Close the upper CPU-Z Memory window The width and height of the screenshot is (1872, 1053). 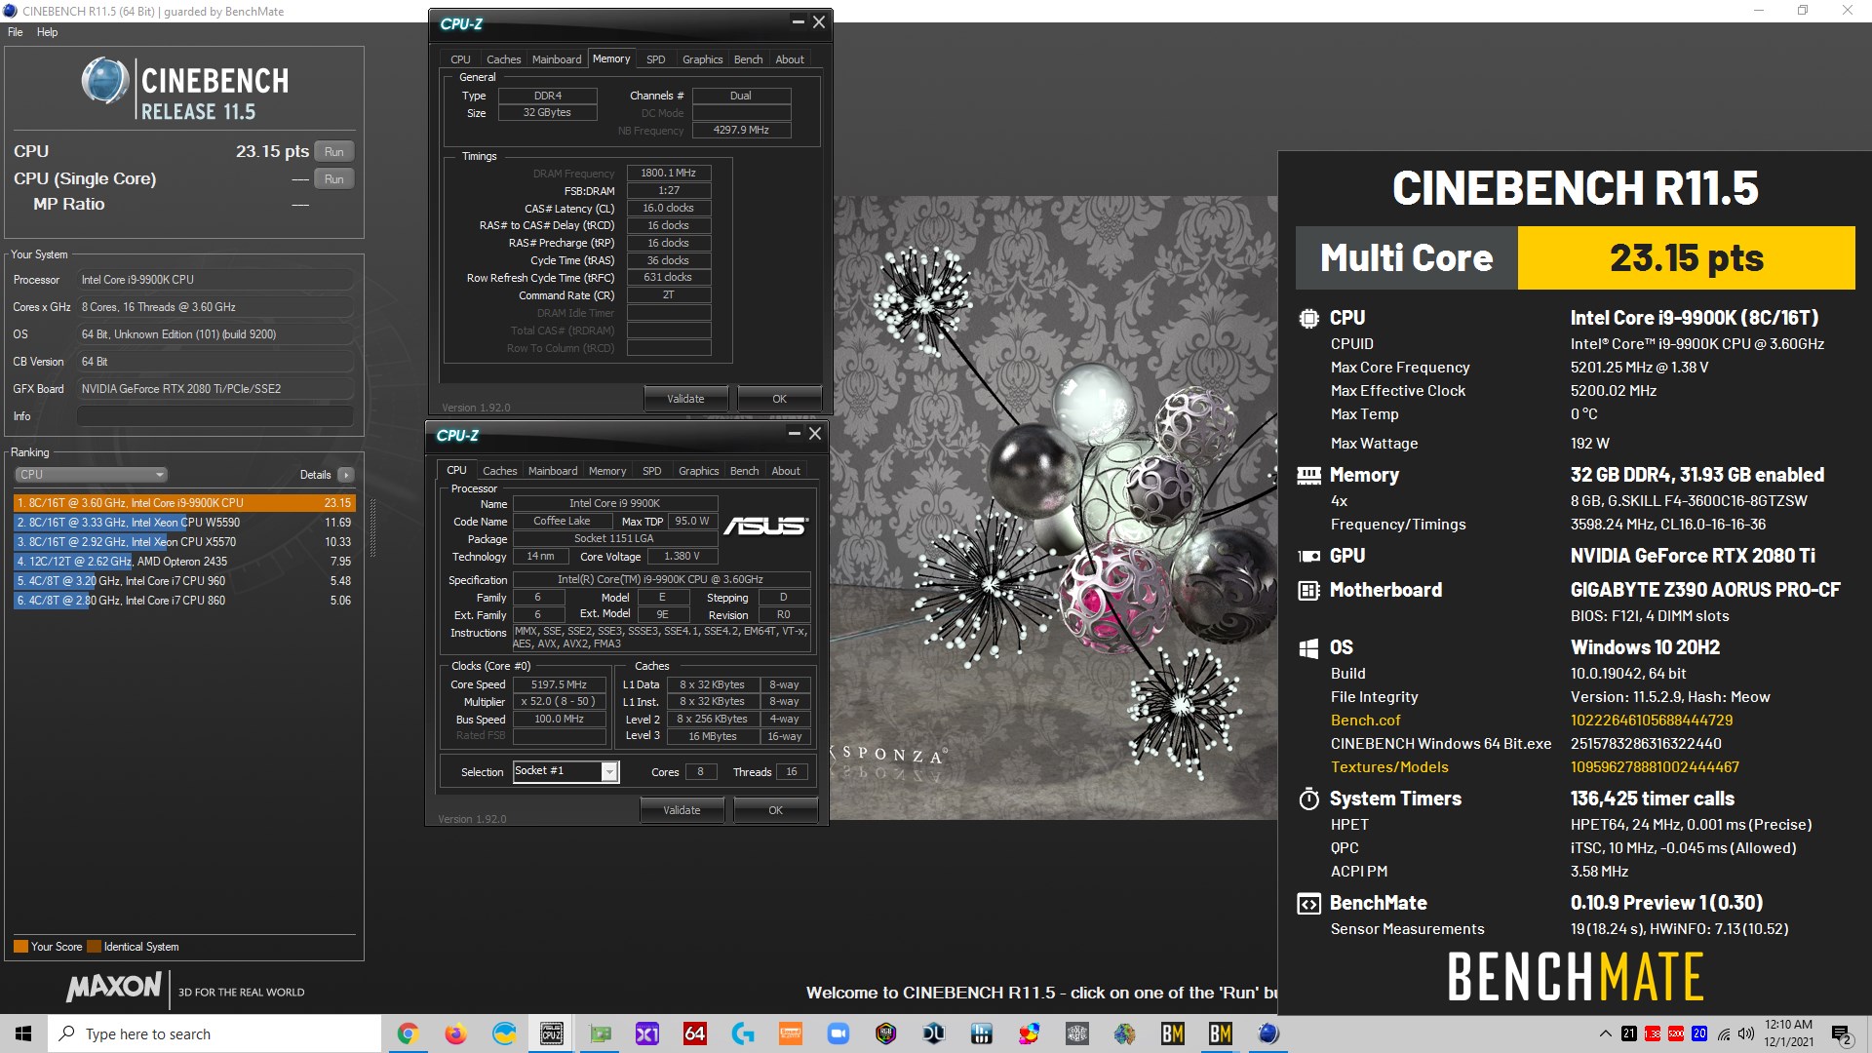tap(819, 22)
